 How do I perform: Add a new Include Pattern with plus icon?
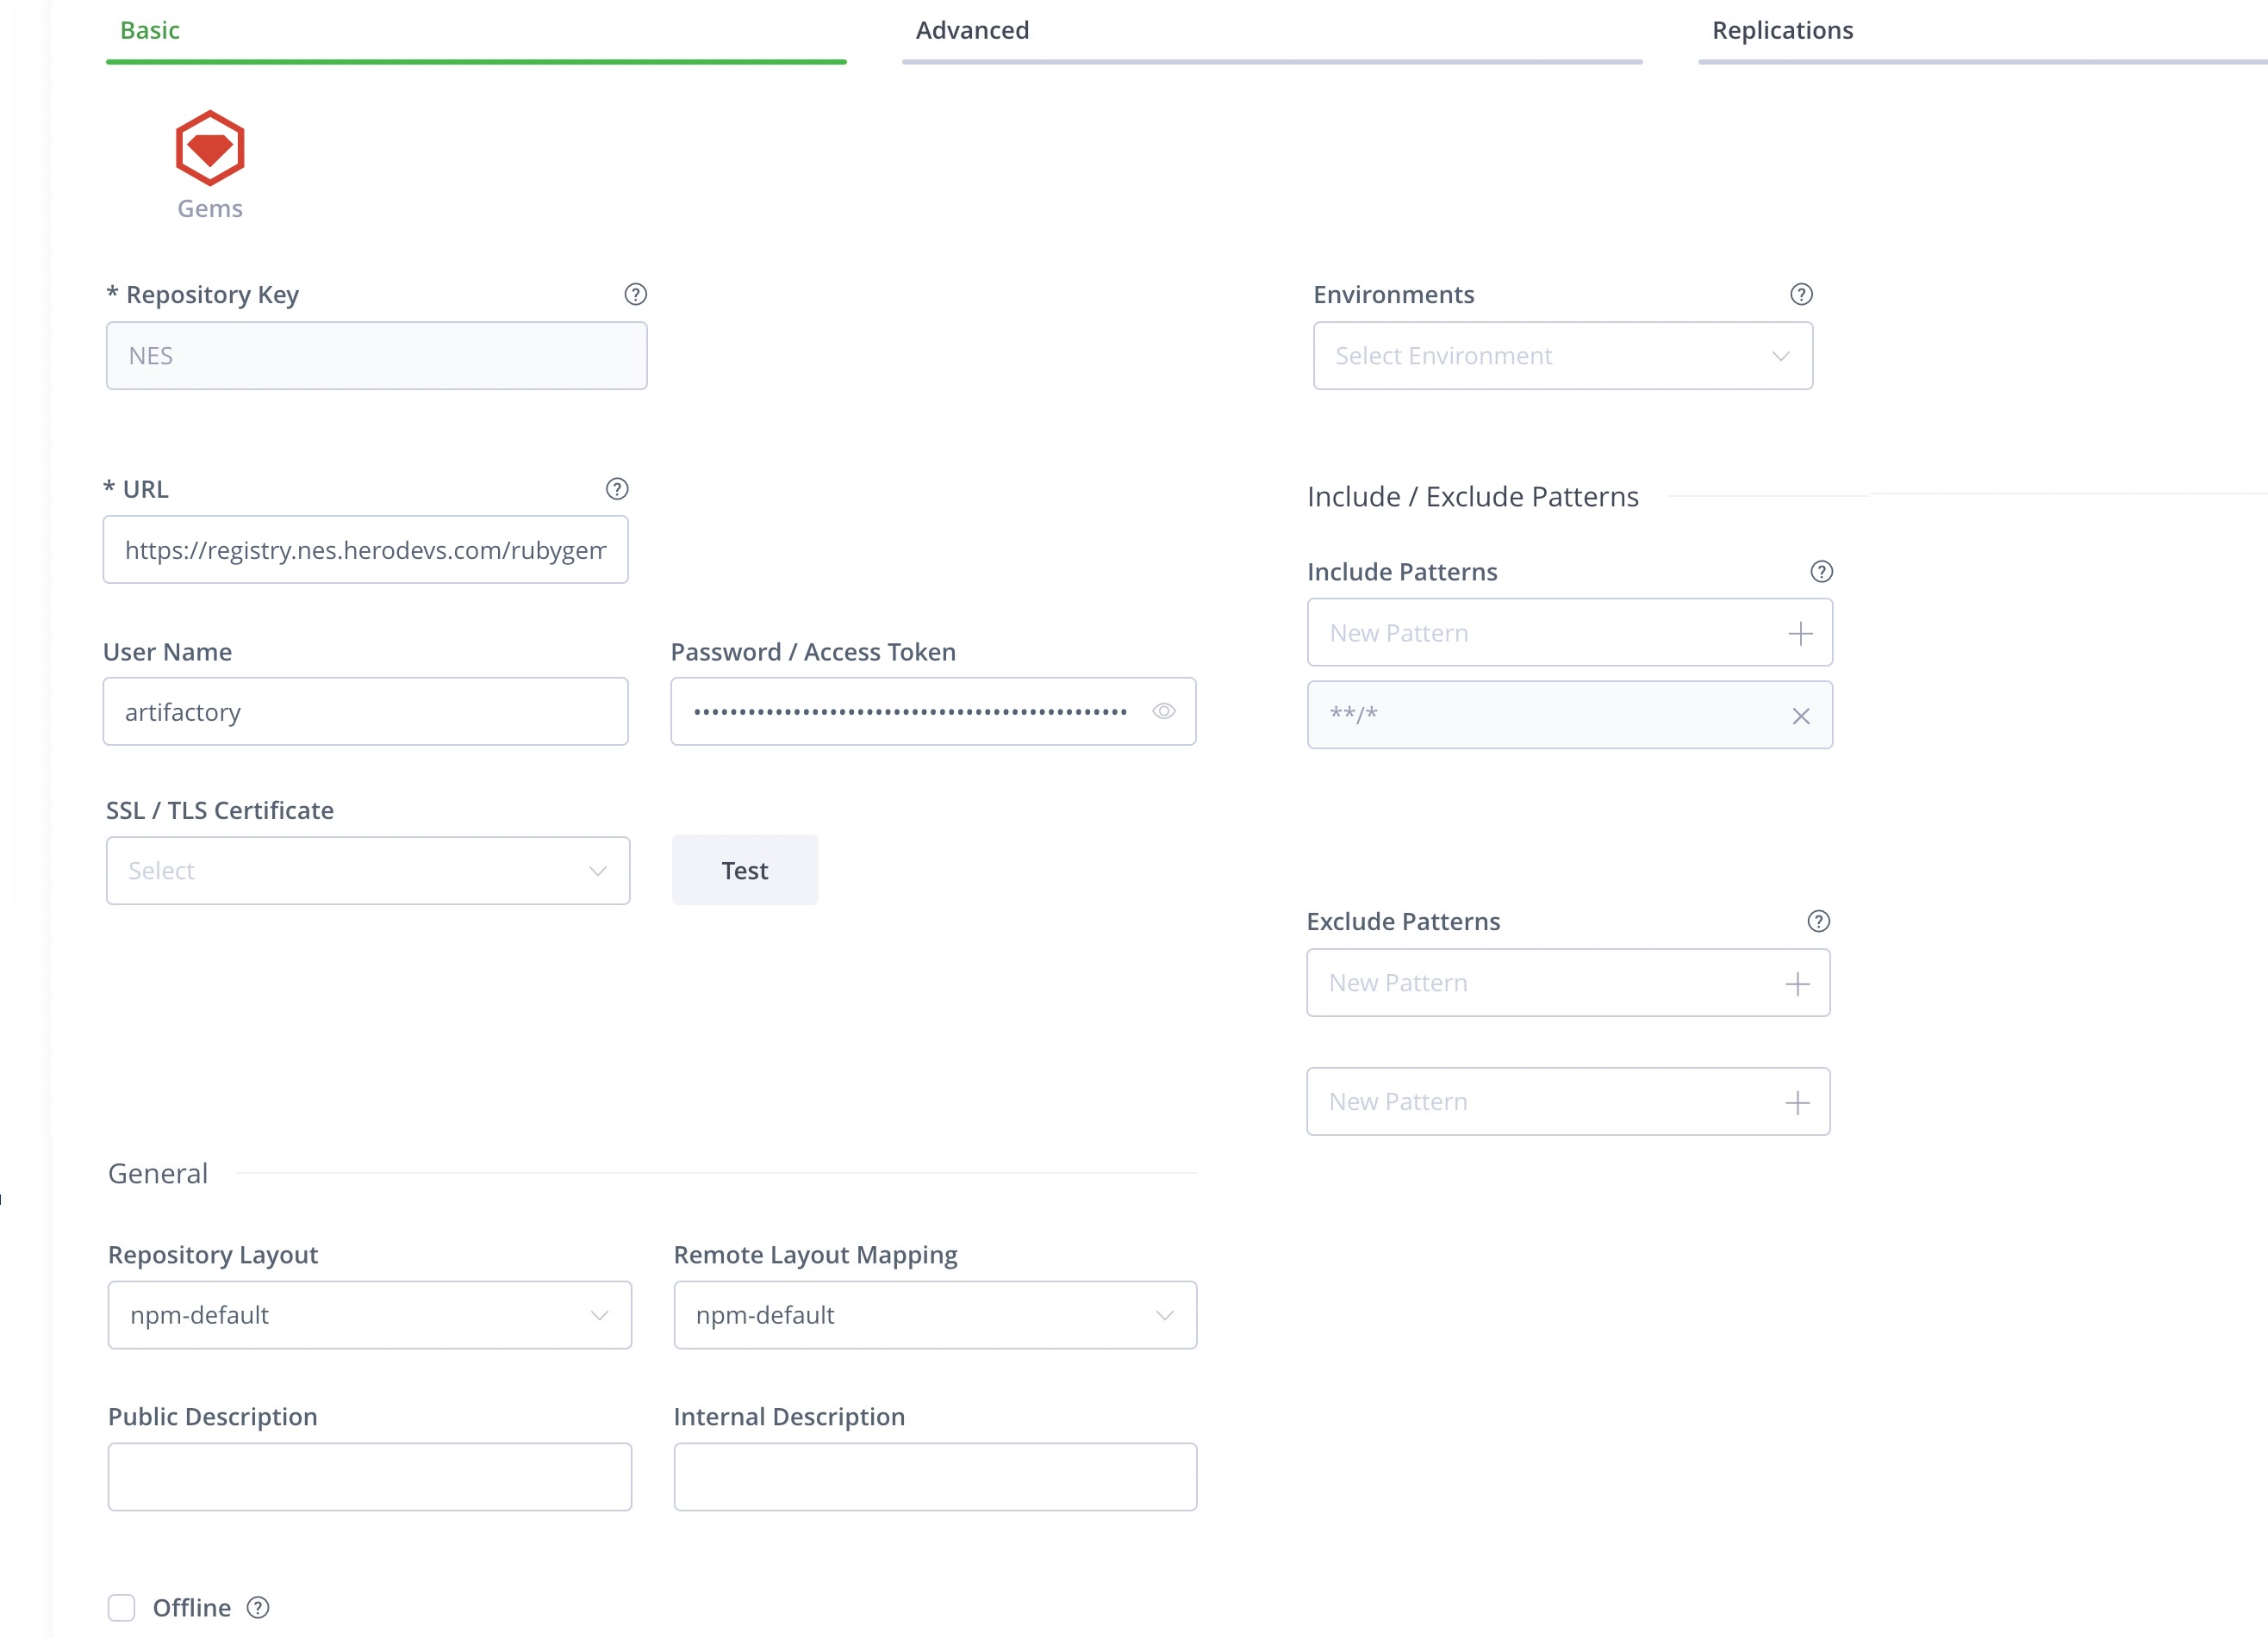tap(1801, 631)
